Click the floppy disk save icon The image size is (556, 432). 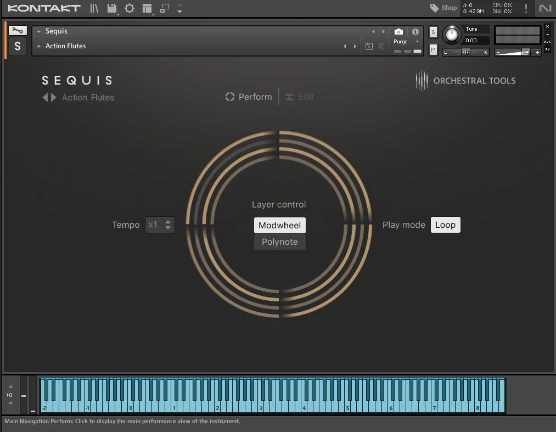(x=112, y=8)
